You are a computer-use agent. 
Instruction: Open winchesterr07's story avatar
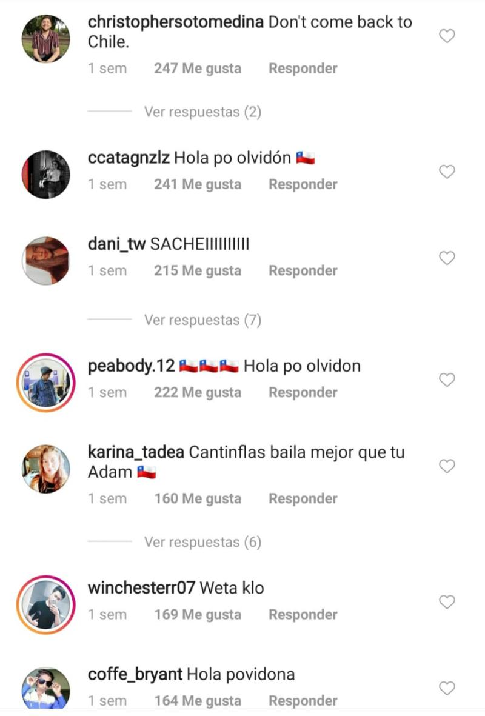(45, 604)
